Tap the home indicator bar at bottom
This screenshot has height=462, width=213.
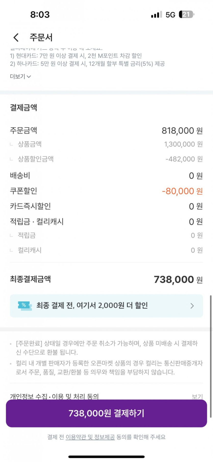(106, 457)
